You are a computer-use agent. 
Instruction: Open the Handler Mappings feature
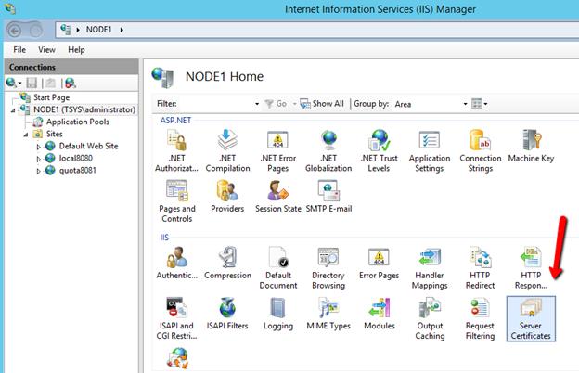point(430,268)
